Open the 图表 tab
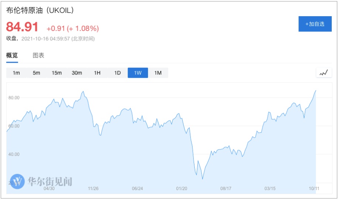Image resolution: width=338 pixels, height=200 pixels. (x=38, y=56)
